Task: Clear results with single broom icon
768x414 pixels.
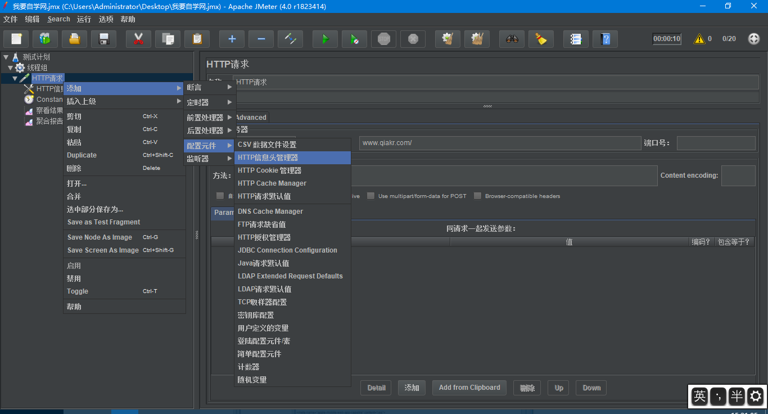Action: [448, 39]
